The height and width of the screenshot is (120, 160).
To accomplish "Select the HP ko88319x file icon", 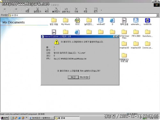I will click(x=148, y=21).
